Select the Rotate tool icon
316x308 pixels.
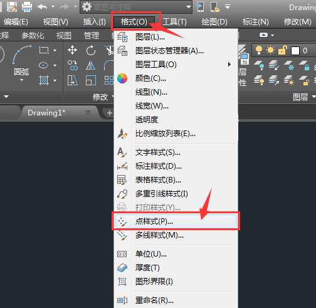(x=91, y=50)
